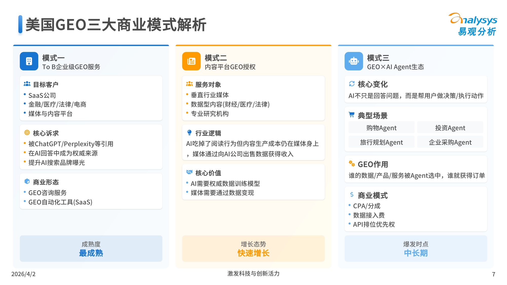The height and width of the screenshot is (285, 507).
Task: Click the bullet 金融/医疗/法律/电商
Action: (57, 104)
